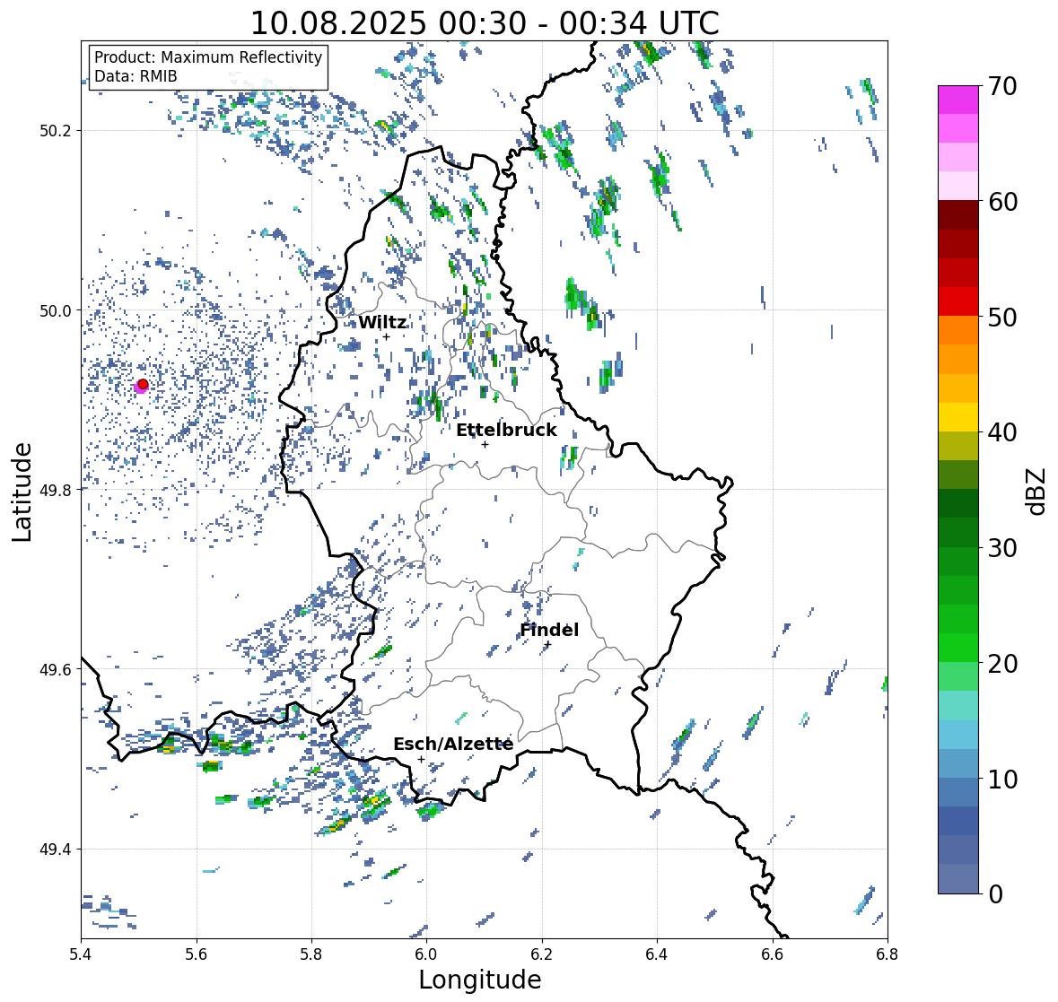Viewport: 1058px width, 1002px height.
Task: Click the orange colorbar swatch below 50
Action: (958, 330)
